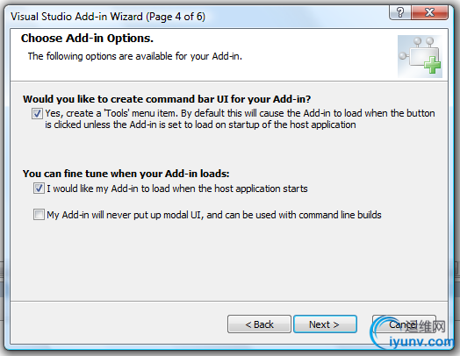Click the 'My Add-in will never put up modal UI' label
Screen dimensions: 460x356
[214, 215]
